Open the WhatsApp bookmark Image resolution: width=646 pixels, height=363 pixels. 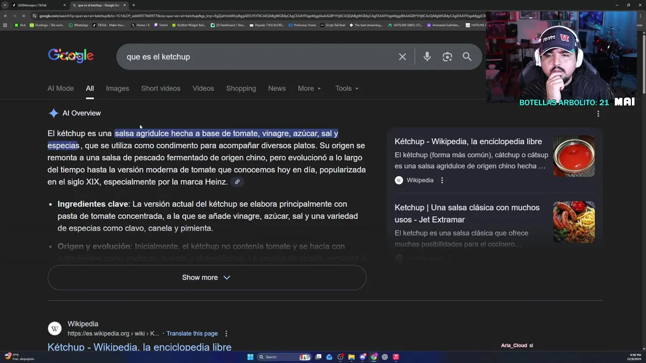tap(78, 25)
